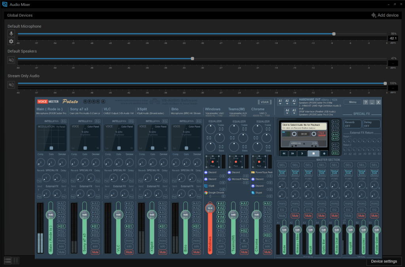Click the Default Microphone mic icon
Screen dimensions: 405x267
click(x=11, y=34)
